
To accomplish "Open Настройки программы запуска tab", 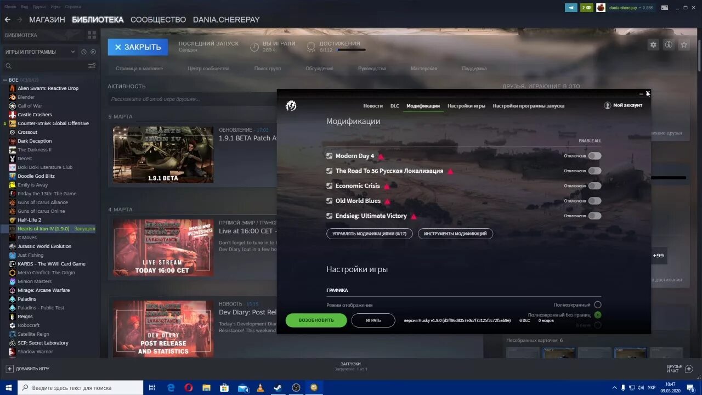I will click(x=528, y=106).
